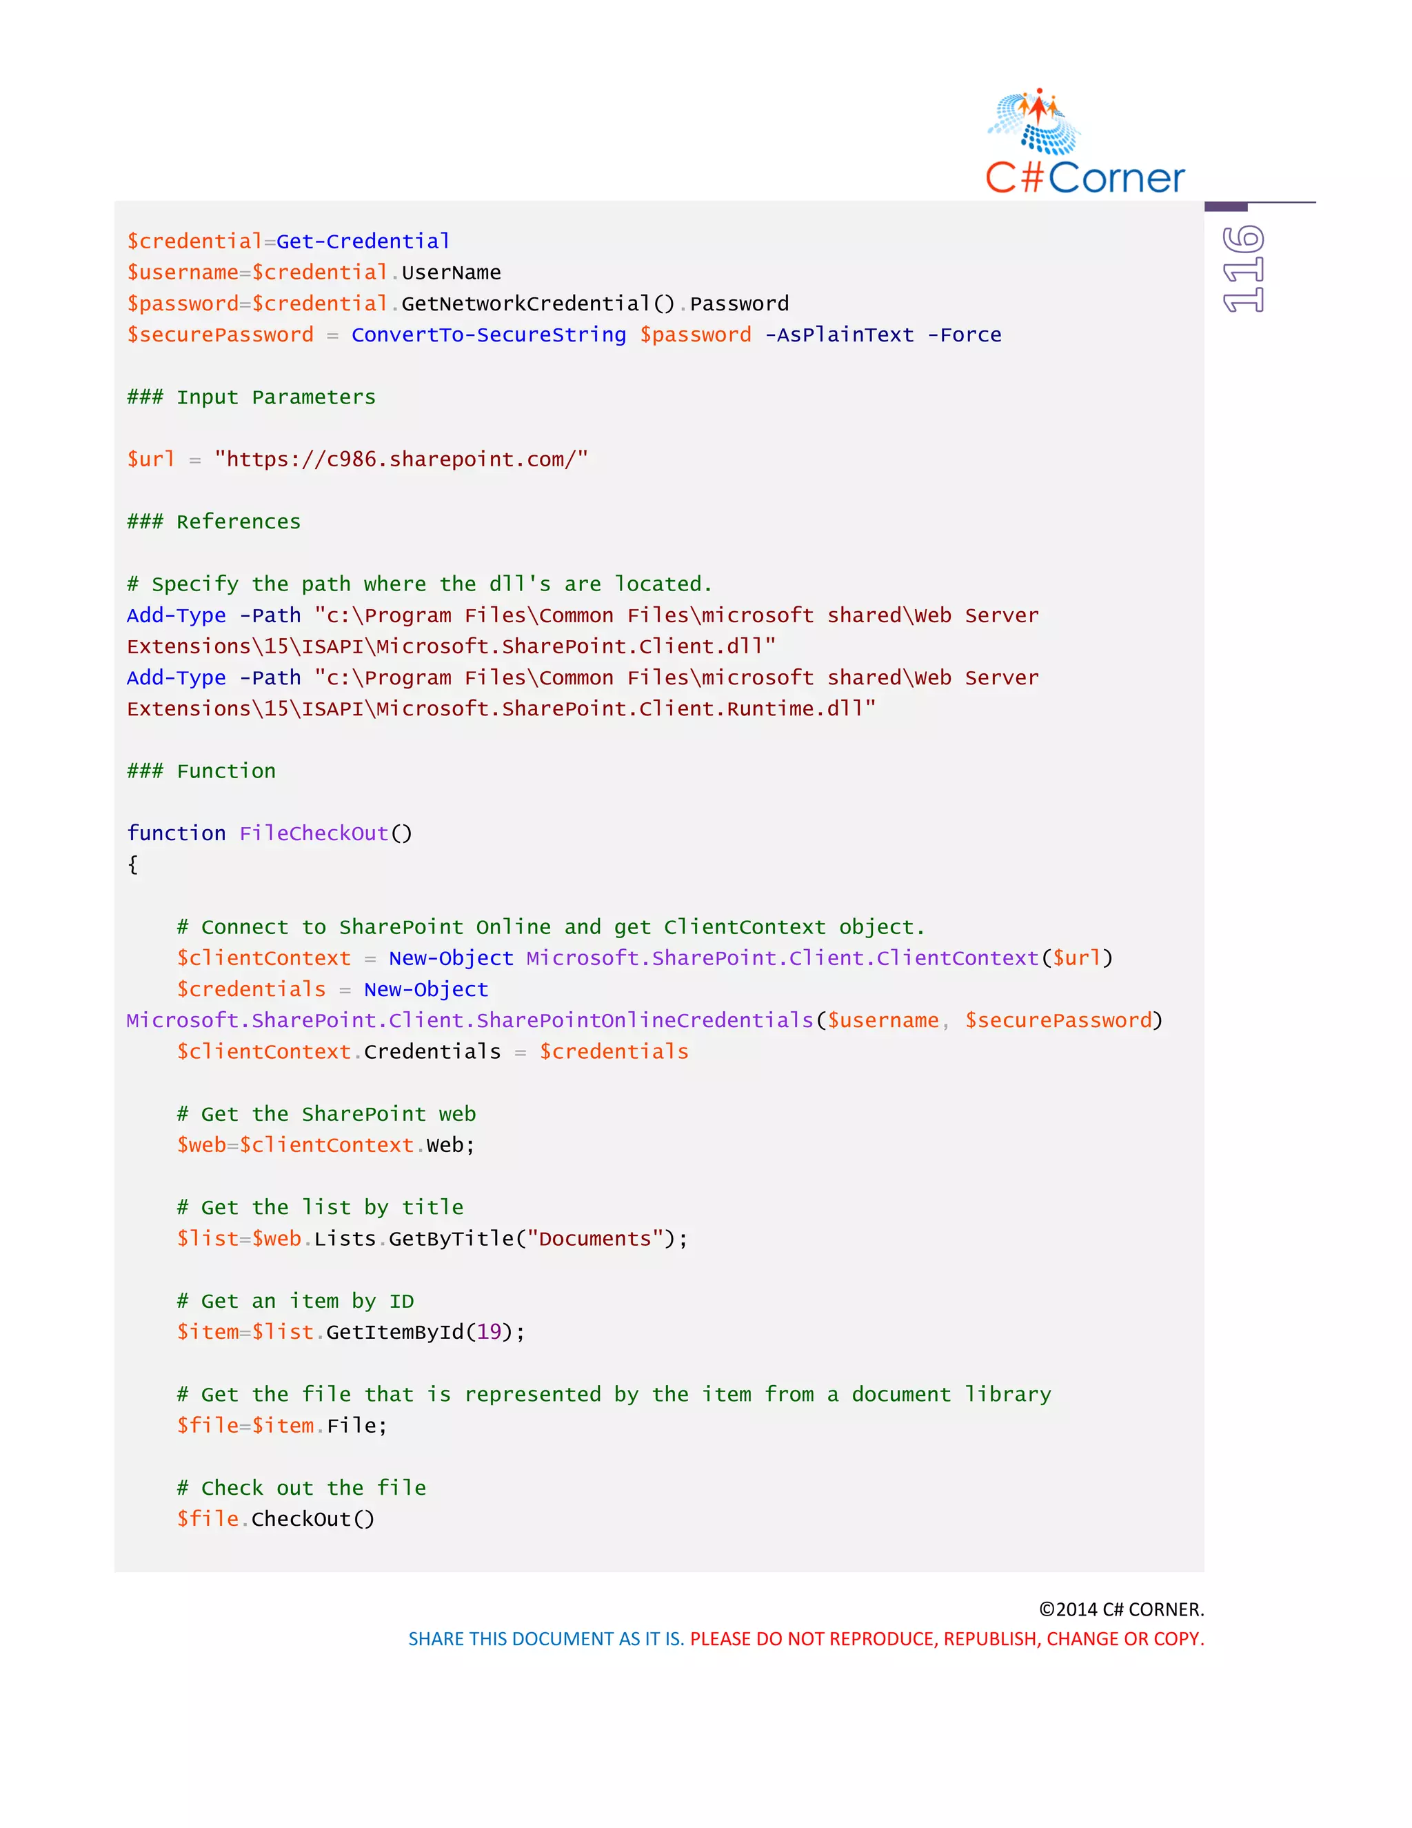Click '# Specify the path where the dll's are located.'
The width and height of the screenshot is (1412, 1828).
pos(419,584)
